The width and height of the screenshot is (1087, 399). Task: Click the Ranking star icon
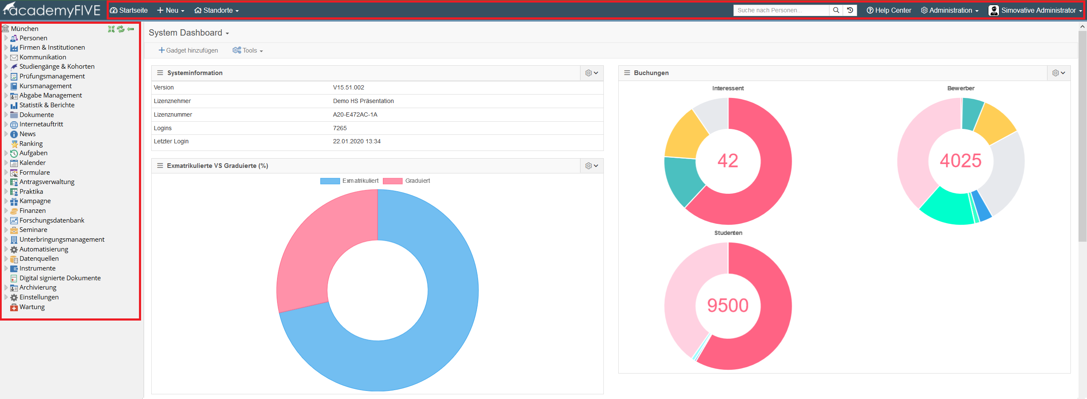14,144
